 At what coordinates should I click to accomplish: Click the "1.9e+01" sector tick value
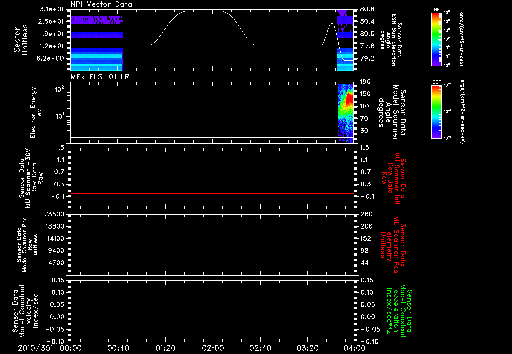coord(51,34)
